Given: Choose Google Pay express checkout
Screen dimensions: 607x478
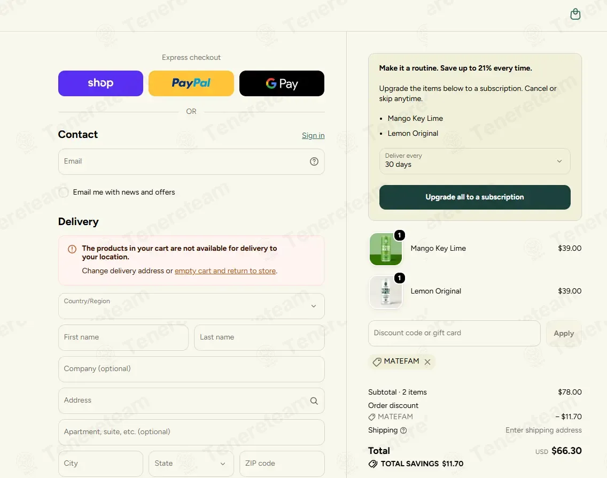Looking at the screenshot, I should point(282,83).
